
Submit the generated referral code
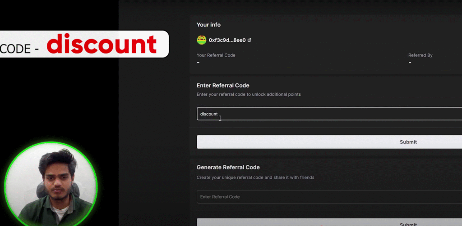click(329, 222)
